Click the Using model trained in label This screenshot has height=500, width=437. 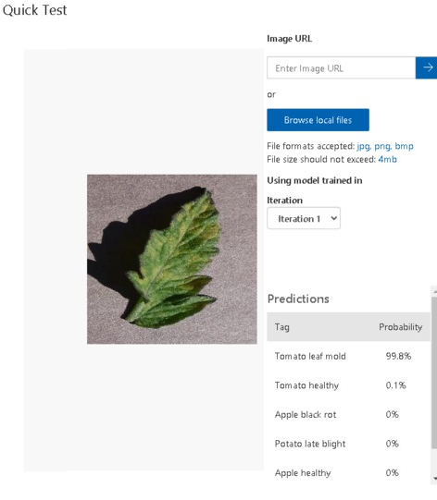click(315, 180)
